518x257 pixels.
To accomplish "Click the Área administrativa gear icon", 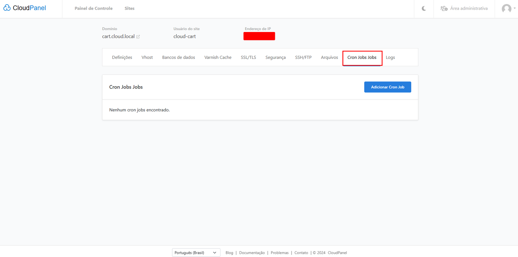I will click(444, 8).
